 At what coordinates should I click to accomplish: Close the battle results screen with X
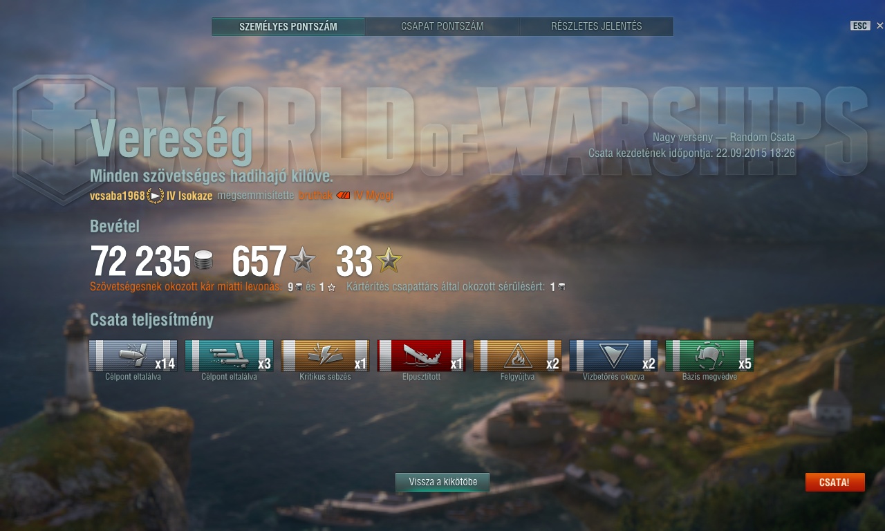(x=879, y=26)
